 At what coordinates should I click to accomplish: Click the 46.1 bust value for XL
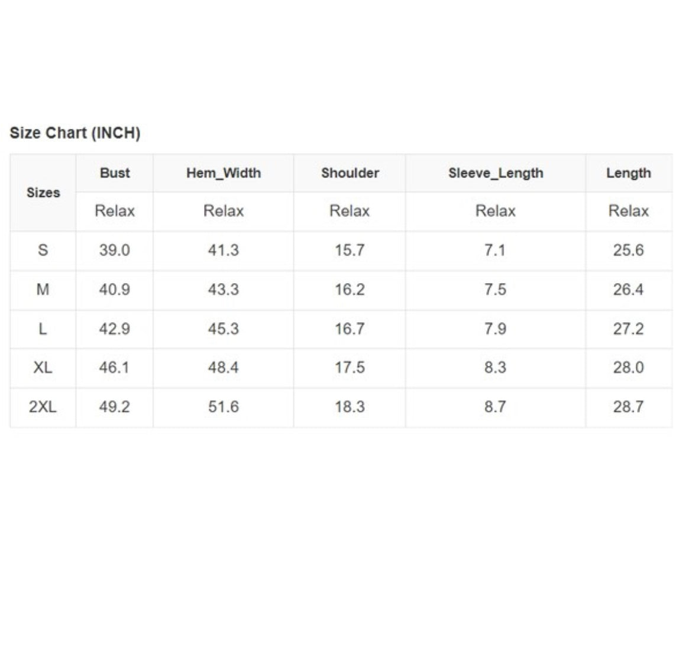[x=114, y=368]
